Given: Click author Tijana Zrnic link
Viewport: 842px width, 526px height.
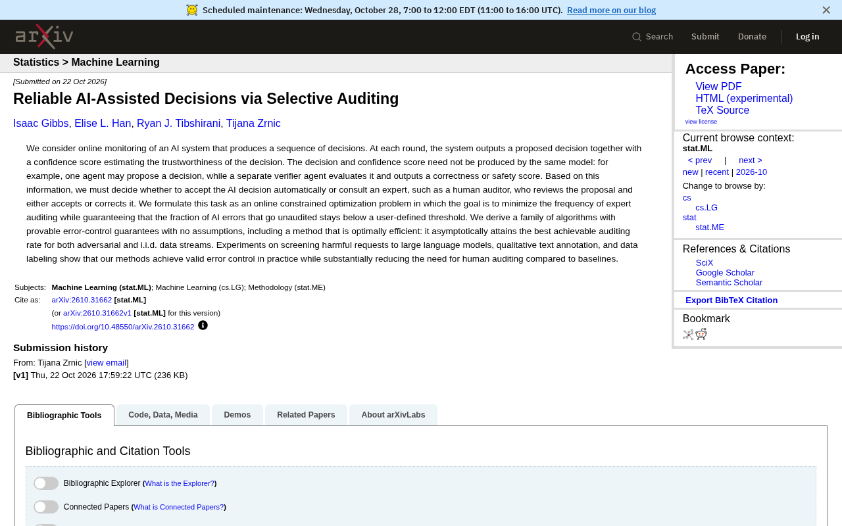Looking at the screenshot, I should coord(253,124).
